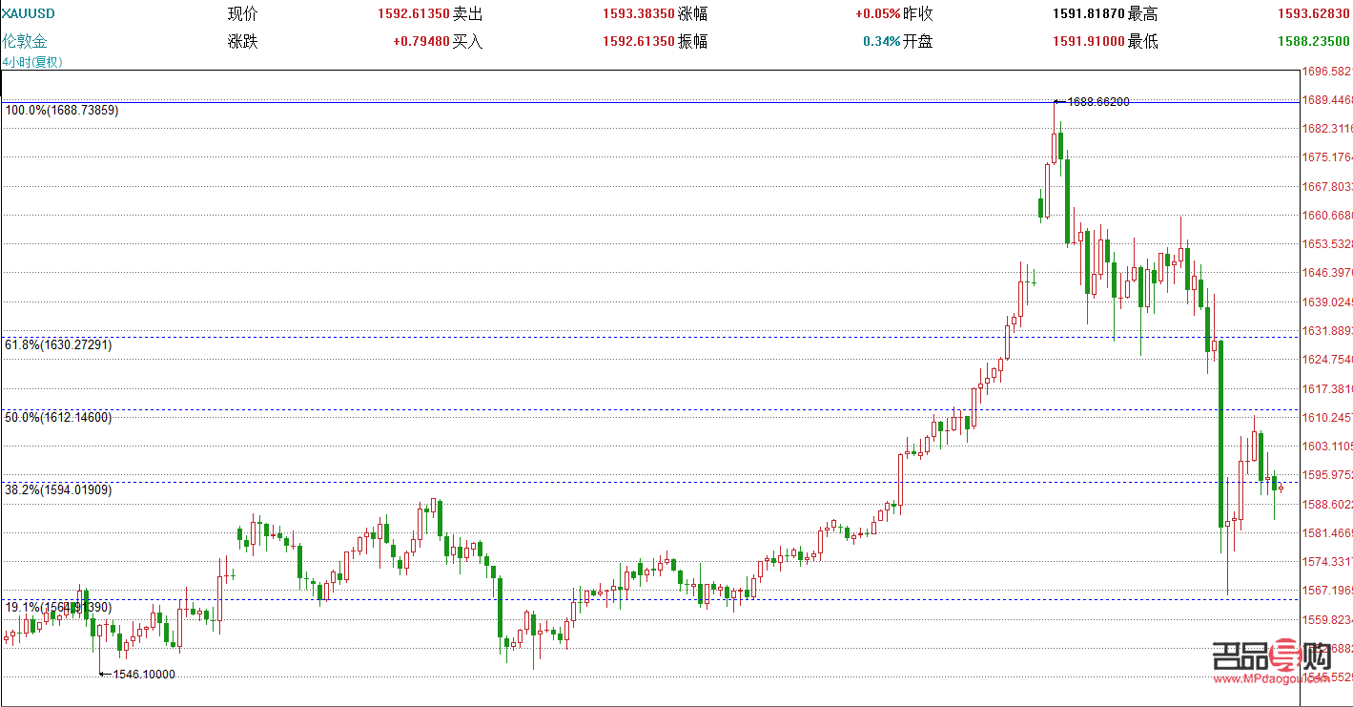The width and height of the screenshot is (1353, 707).
Task: Click the 最低 value 1588.23500
Action: coord(1315,40)
